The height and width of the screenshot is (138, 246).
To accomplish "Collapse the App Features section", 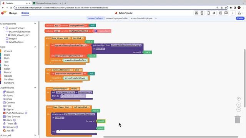I will (x=35, y=88).
